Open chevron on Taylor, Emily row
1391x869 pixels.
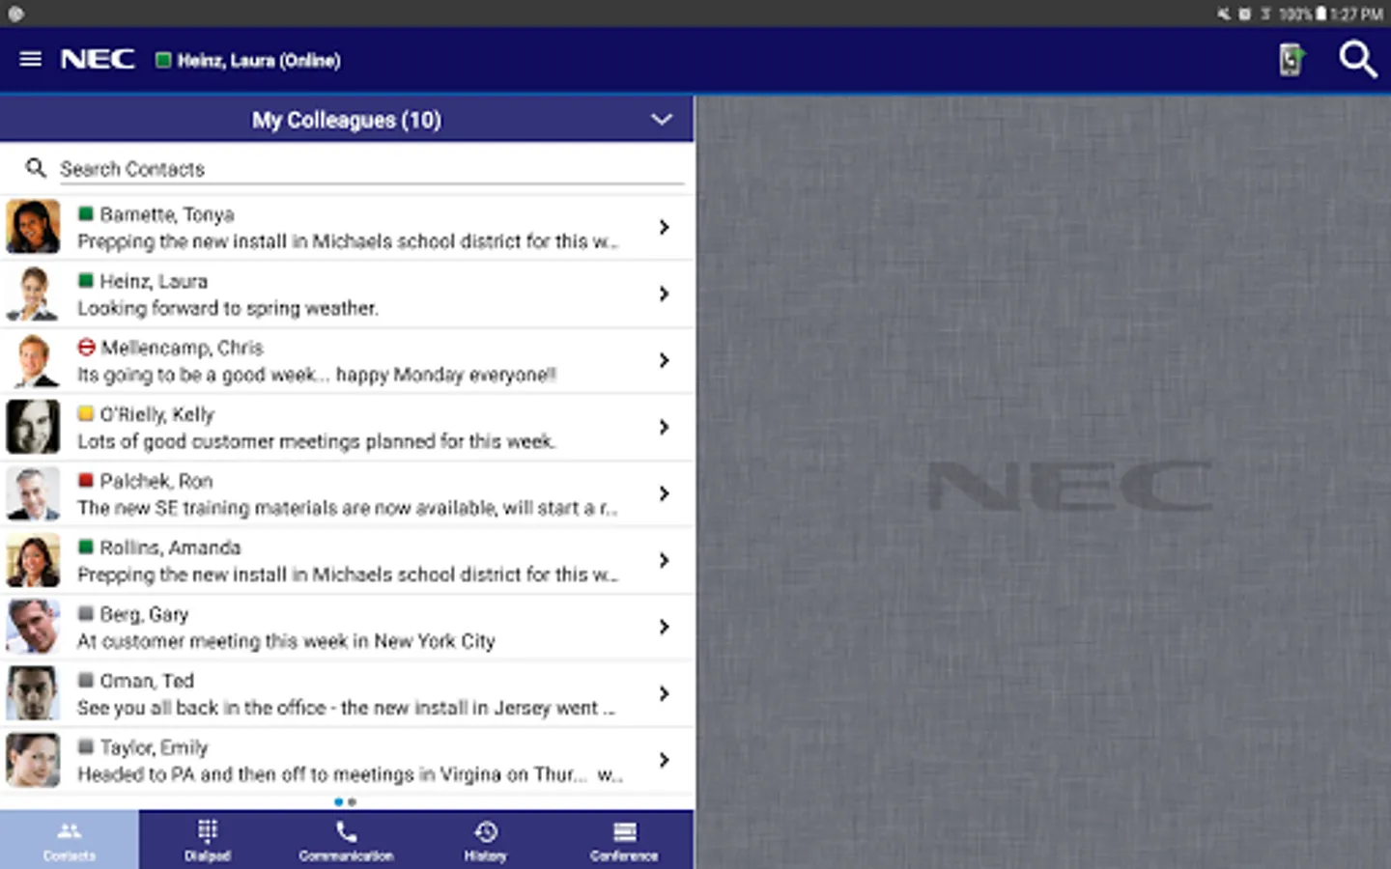[x=664, y=760]
